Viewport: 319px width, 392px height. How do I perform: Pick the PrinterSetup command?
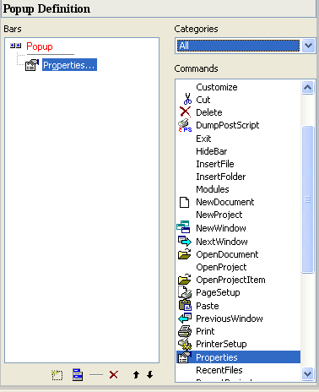coord(238,344)
